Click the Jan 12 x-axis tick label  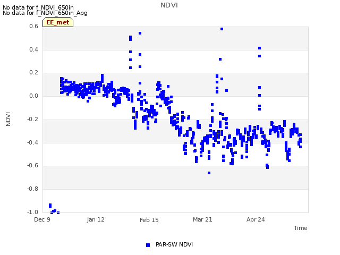point(96,219)
